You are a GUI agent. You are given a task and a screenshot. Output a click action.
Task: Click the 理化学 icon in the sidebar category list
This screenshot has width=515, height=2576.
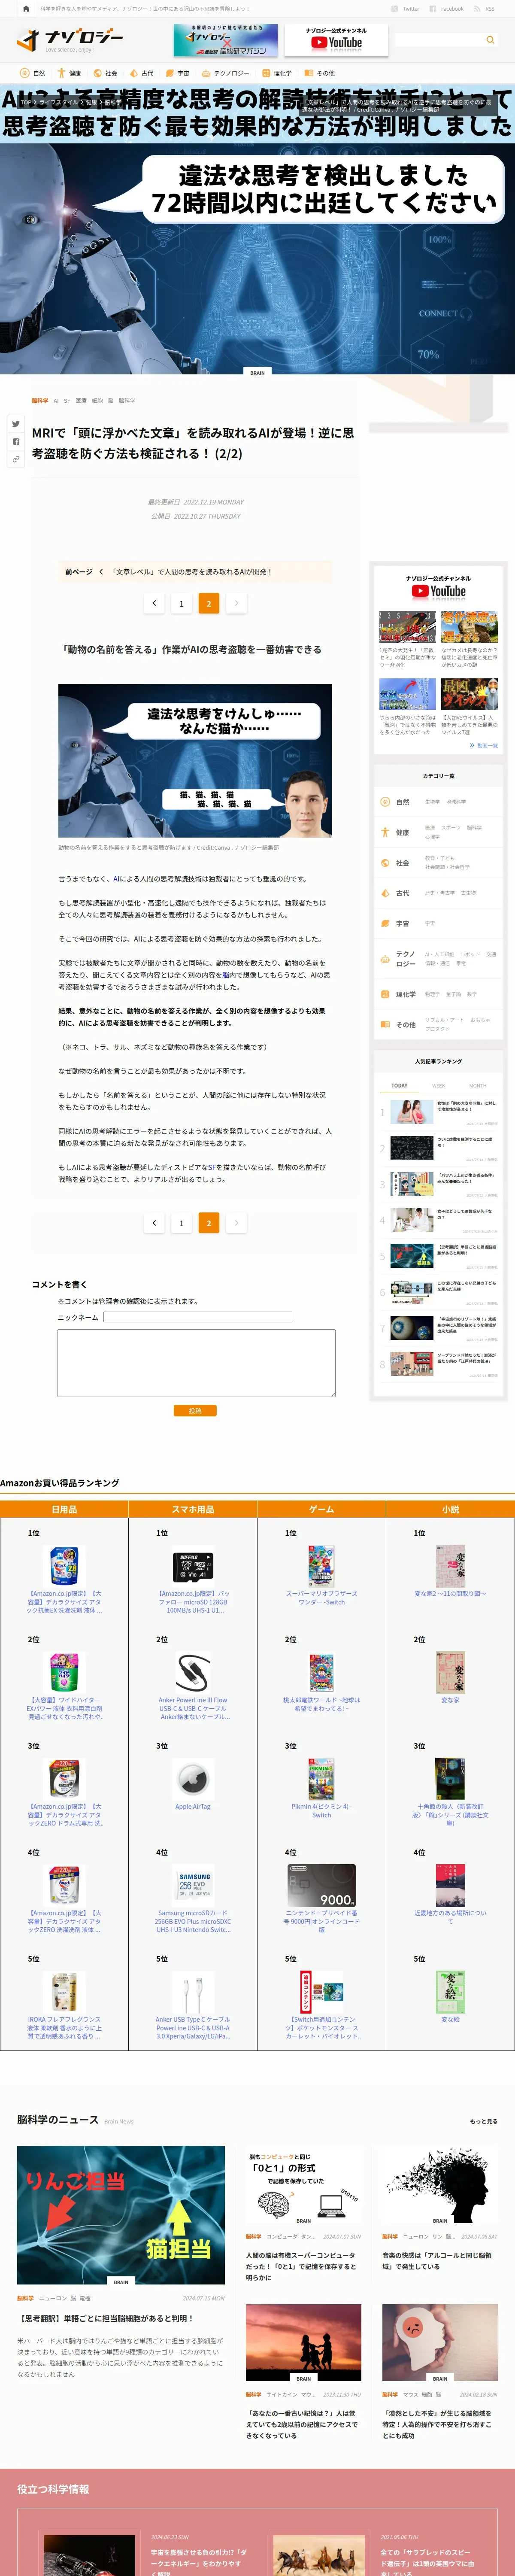point(385,994)
